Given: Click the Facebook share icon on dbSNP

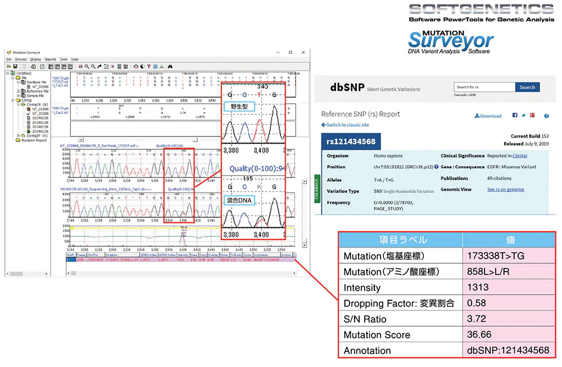Looking at the screenshot, I should (515, 115).
